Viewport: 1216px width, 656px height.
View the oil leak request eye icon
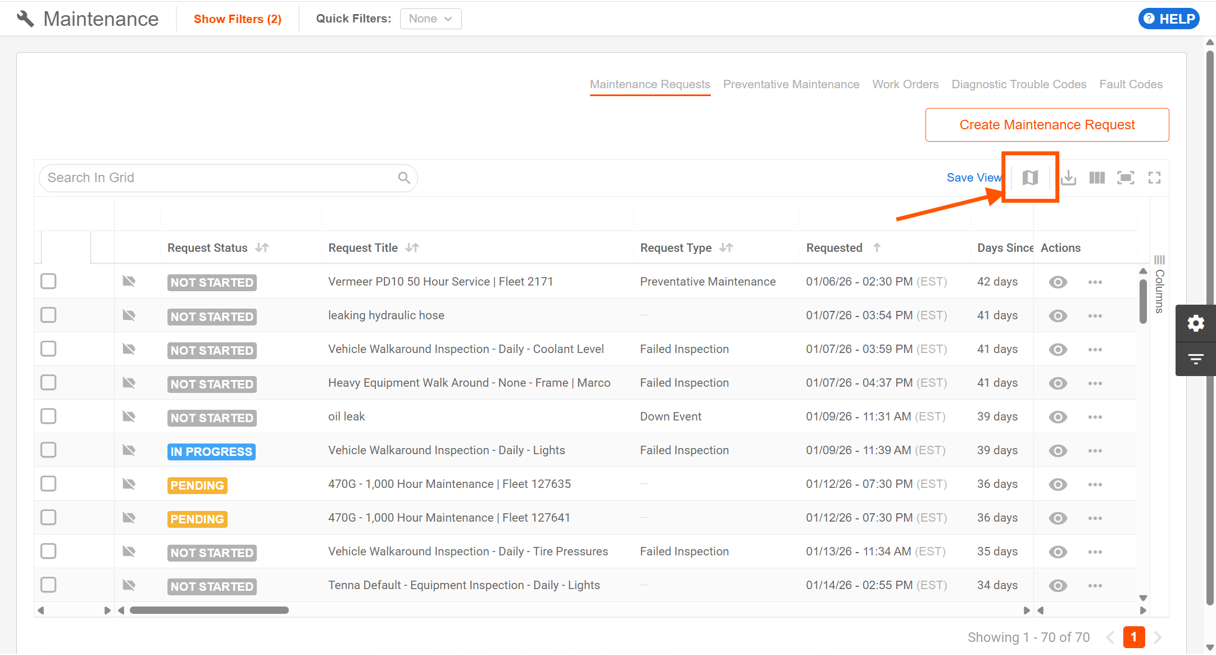(1058, 417)
